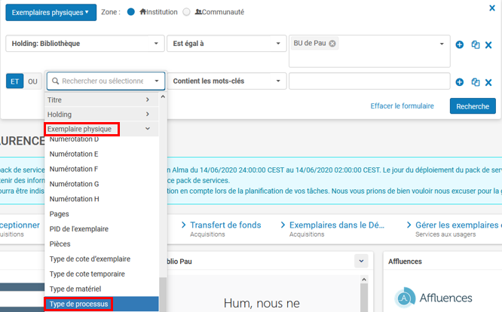Select the Institution zone radio button
The width and height of the screenshot is (502, 312).
point(131,12)
